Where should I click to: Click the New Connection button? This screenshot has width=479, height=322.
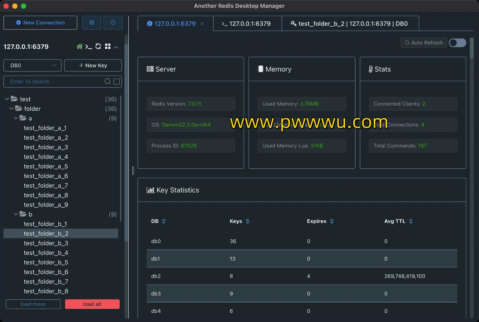(40, 22)
